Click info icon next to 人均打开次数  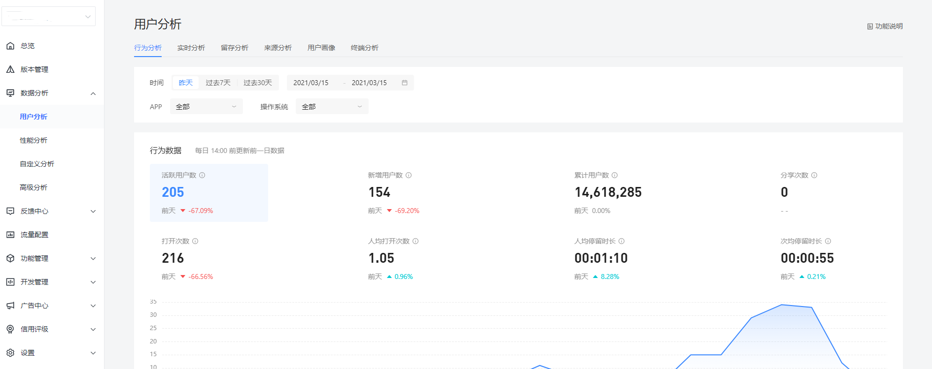click(415, 241)
